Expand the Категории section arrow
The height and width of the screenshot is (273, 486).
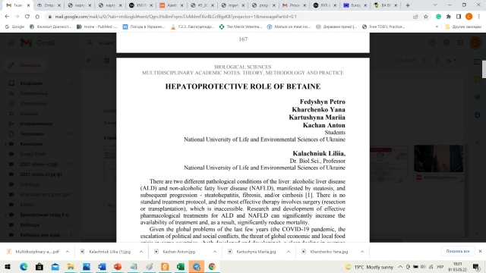[5, 144]
